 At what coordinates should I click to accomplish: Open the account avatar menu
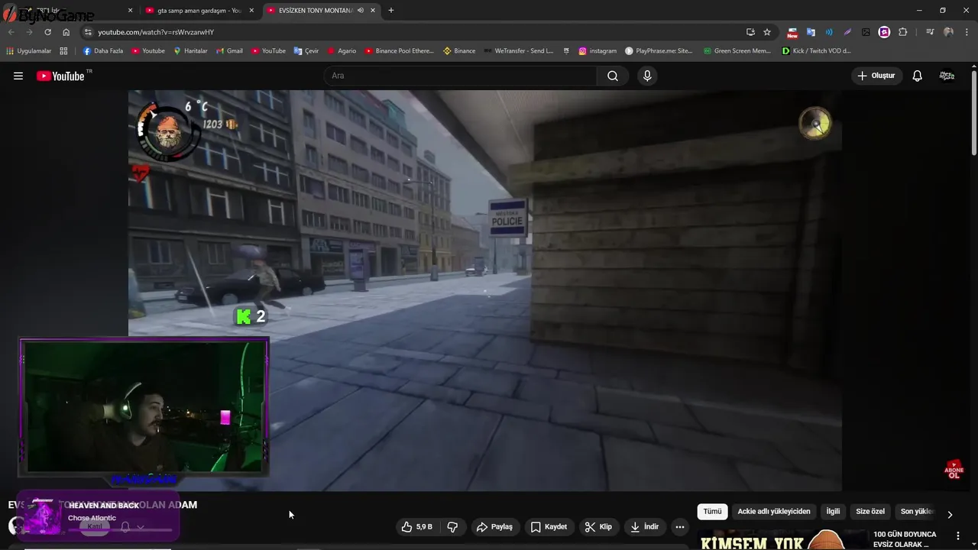[947, 76]
